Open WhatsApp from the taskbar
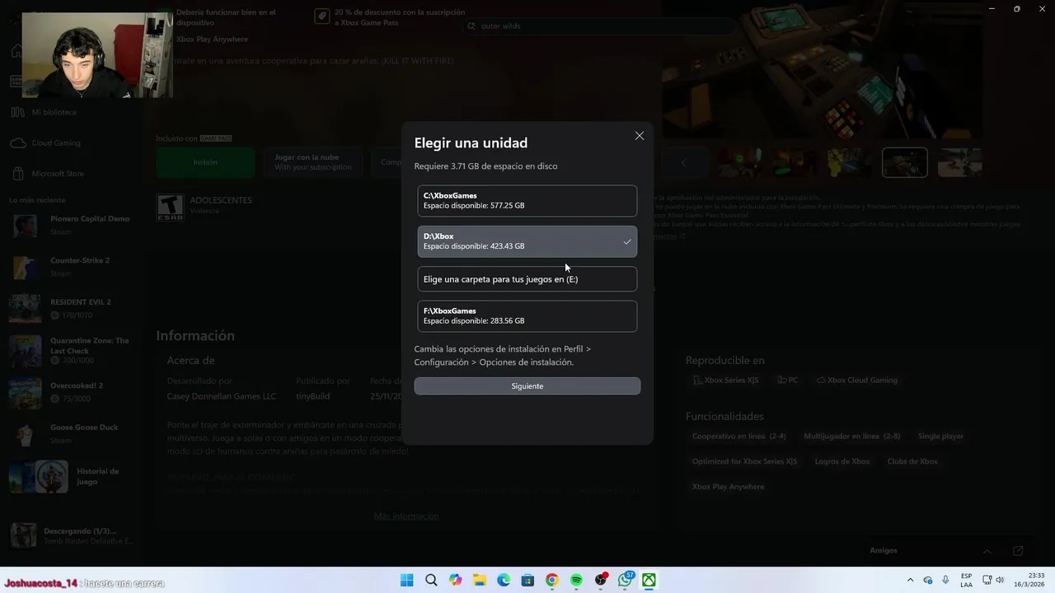The height and width of the screenshot is (593, 1055). click(x=626, y=580)
